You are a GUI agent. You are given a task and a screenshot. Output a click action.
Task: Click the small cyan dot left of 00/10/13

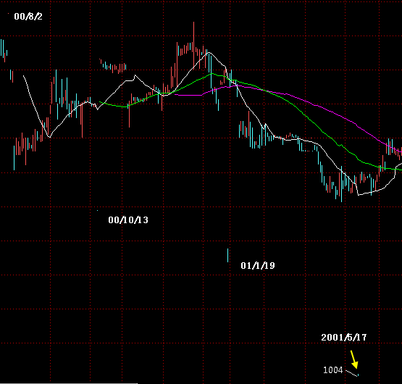(97, 211)
